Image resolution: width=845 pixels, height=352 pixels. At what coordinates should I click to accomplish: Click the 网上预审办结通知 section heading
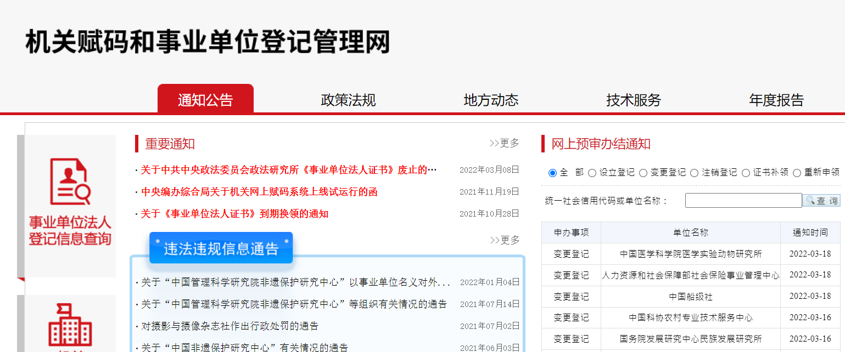(601, 144)
